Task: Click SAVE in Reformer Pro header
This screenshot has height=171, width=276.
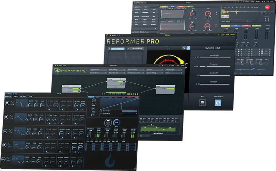Action: point(228,35)
